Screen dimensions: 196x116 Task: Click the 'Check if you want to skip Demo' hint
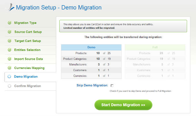pyautogui.click(x=140, y=91)
